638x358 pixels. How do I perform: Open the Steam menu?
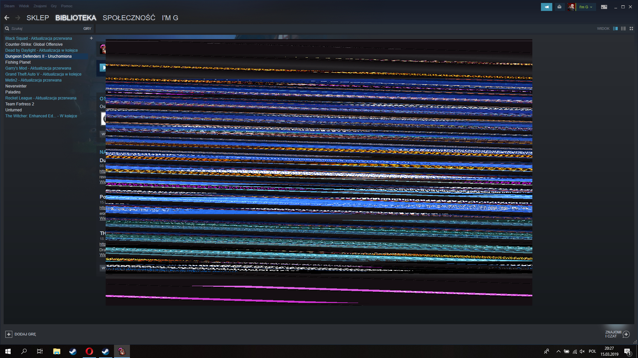[x=9, y=6]
